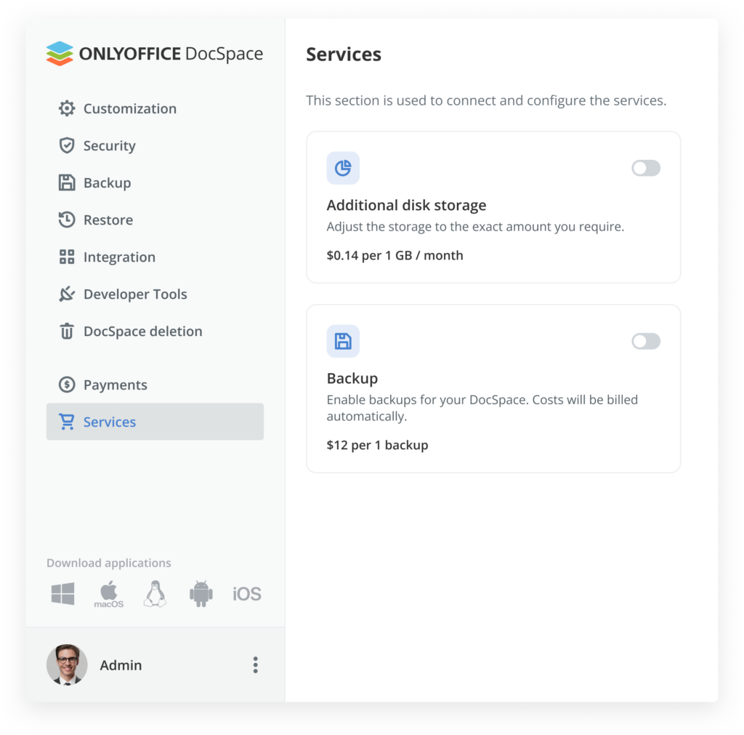Click the ONLYOFFICE DocSpace logo
Image resolution: width=744 pixels, height=735 pixels.
pyautogui.click(x=154, y=54)
